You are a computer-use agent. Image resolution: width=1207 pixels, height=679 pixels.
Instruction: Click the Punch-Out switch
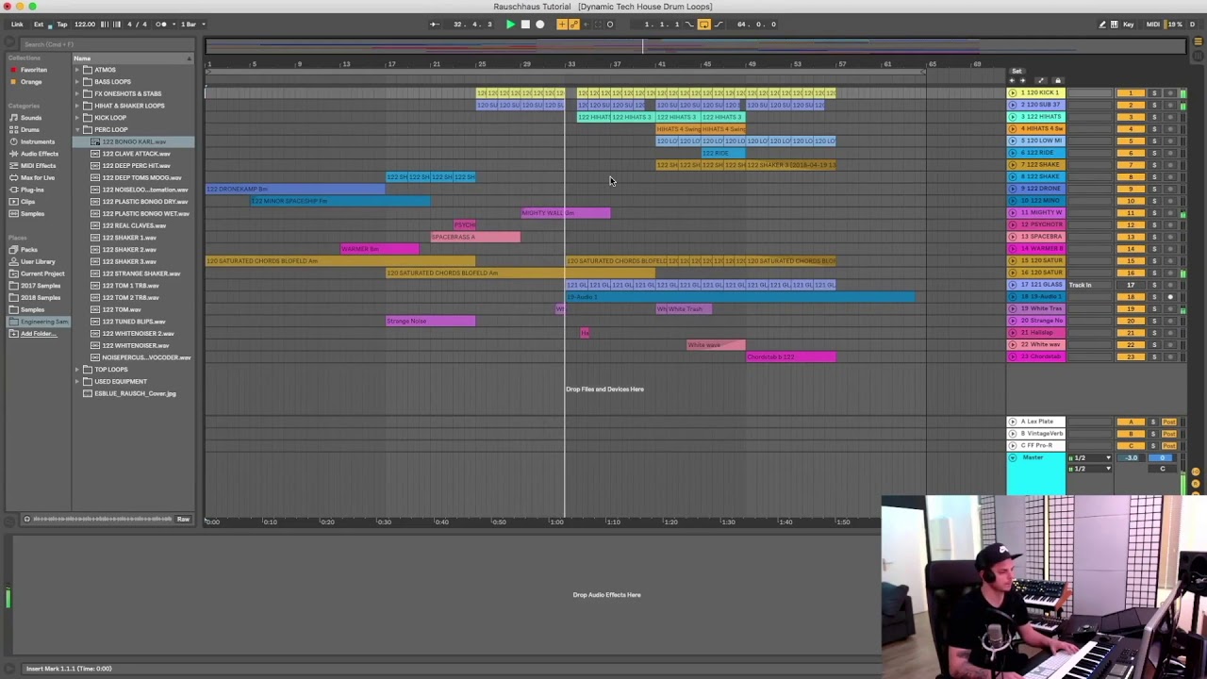pyautogui.click(x=718, y=25)
